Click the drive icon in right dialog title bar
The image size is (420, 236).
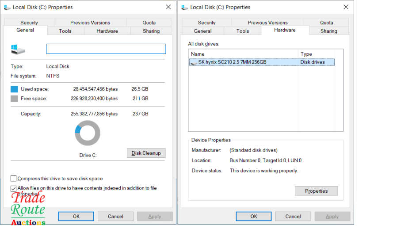click(185, 8)
